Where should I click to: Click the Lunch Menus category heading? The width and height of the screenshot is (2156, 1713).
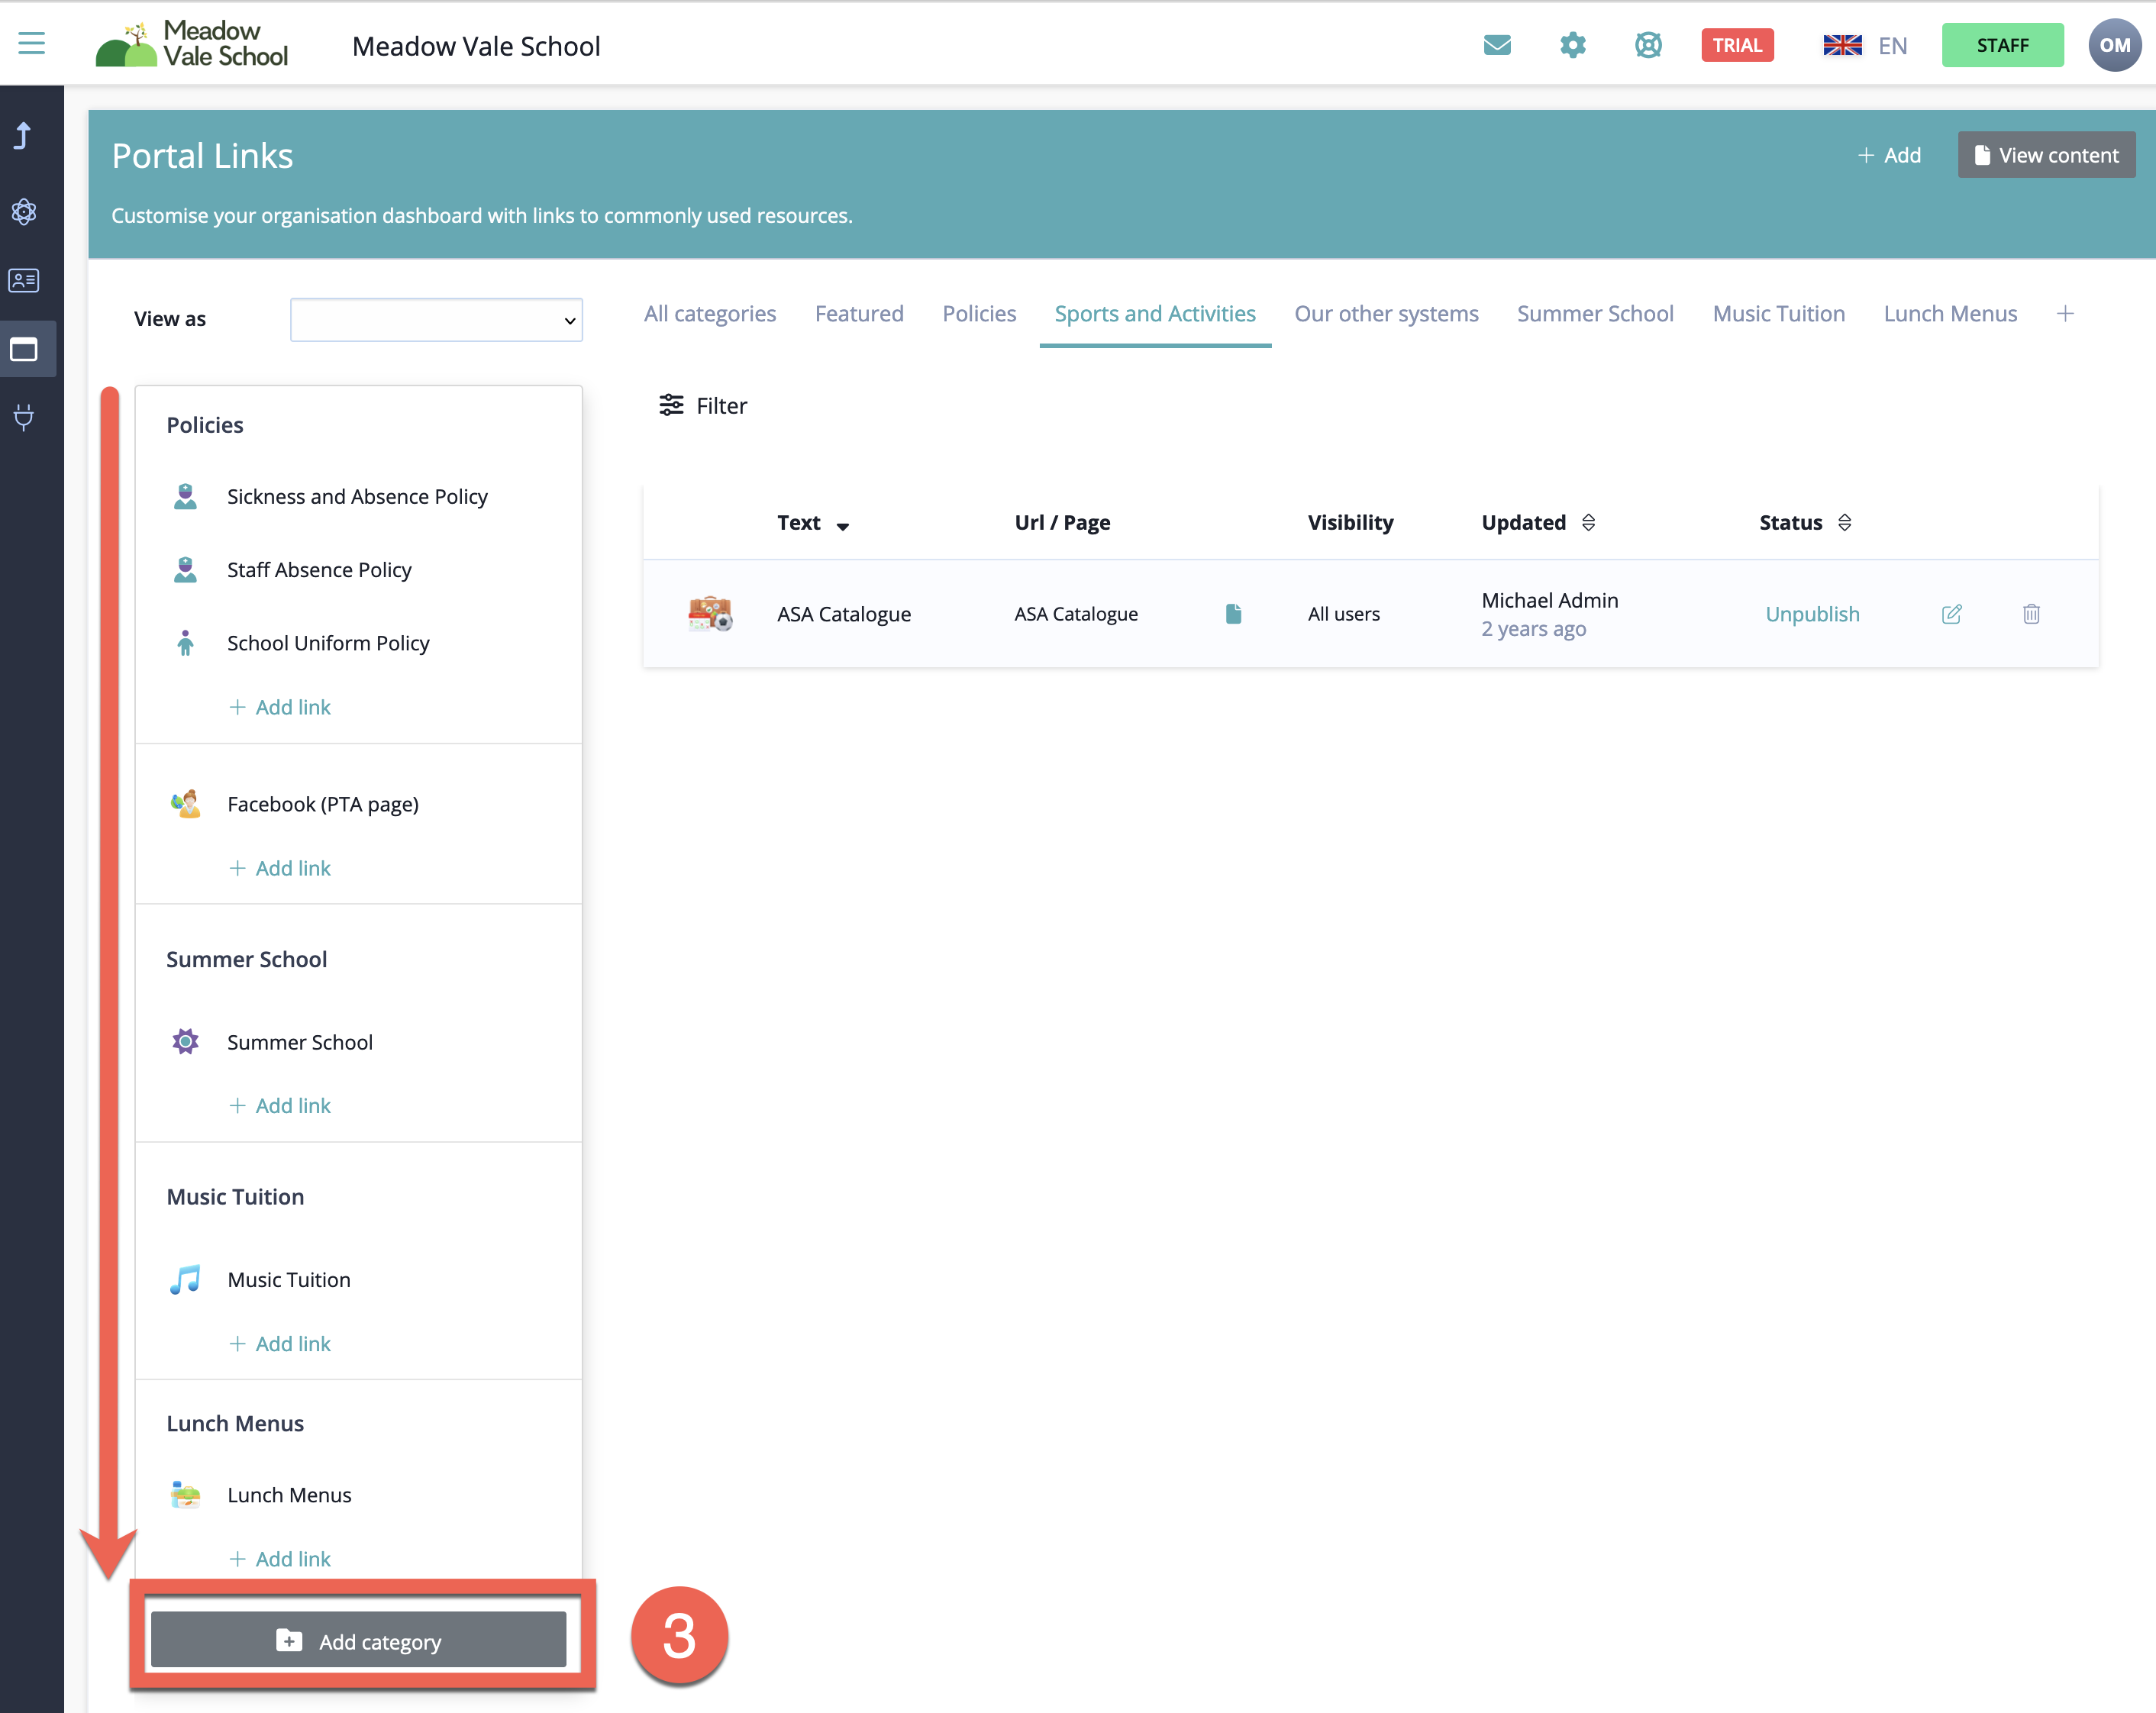click(x=235, y=1423)
